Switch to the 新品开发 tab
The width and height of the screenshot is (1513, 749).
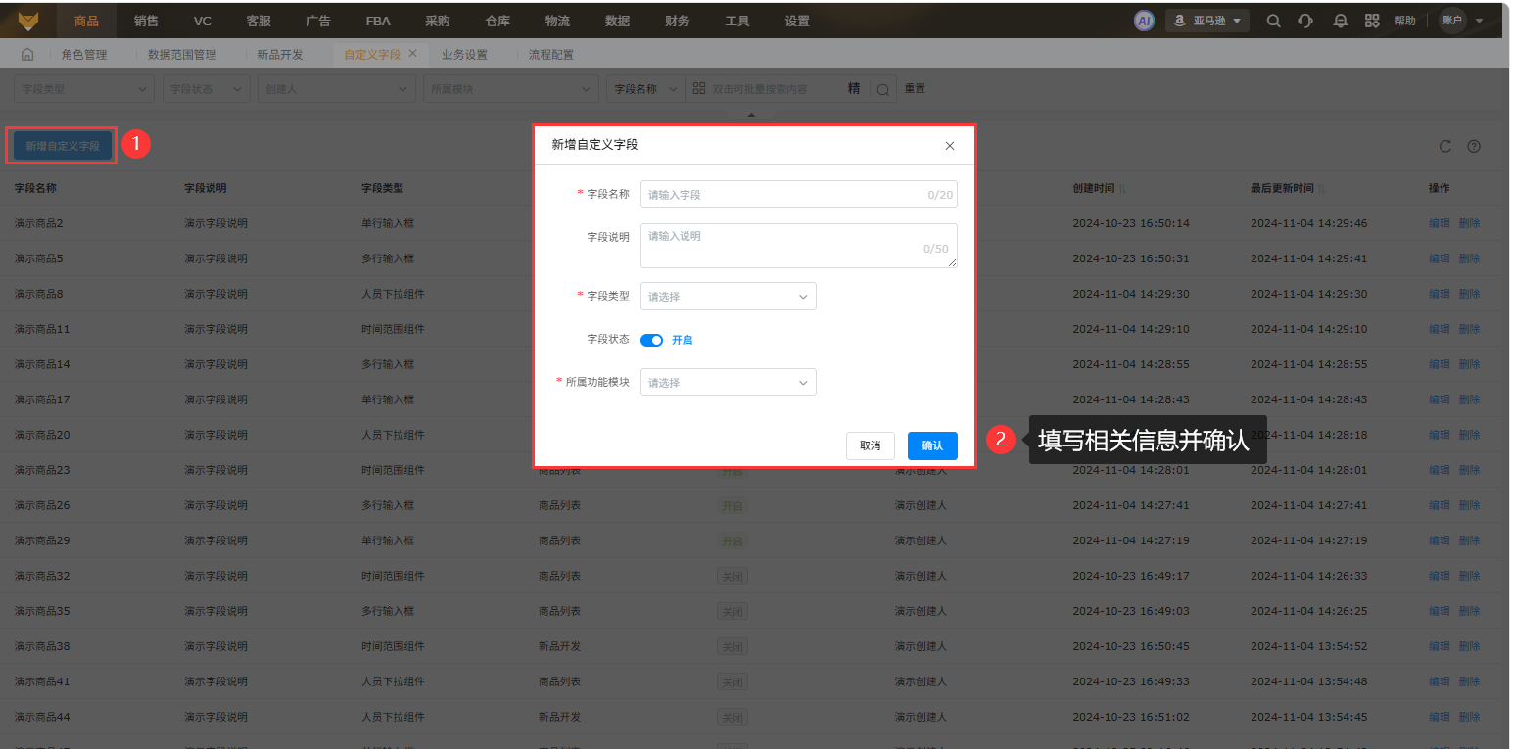pyautogui.click(x=280, y=55)
